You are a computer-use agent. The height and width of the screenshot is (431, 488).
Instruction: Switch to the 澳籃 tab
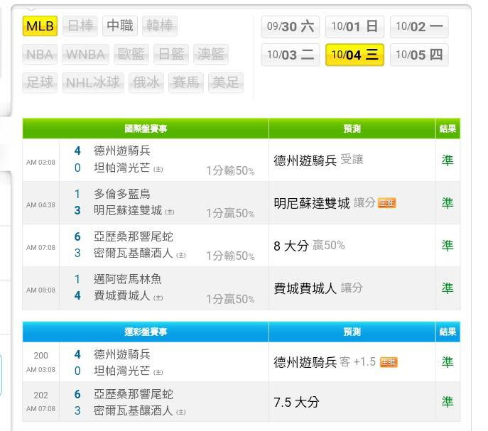211,54
